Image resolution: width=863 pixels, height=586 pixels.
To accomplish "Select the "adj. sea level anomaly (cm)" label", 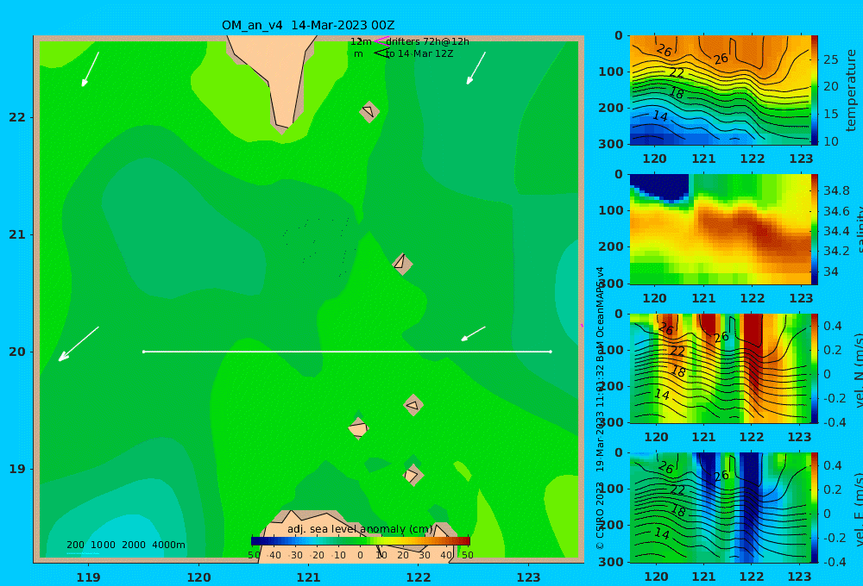I will [360, 529].
